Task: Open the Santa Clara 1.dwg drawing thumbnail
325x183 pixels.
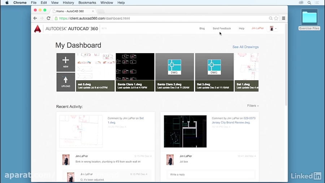Action: pos(135,72)
